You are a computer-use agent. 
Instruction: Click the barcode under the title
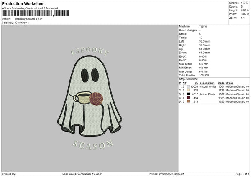coord(36,13)
